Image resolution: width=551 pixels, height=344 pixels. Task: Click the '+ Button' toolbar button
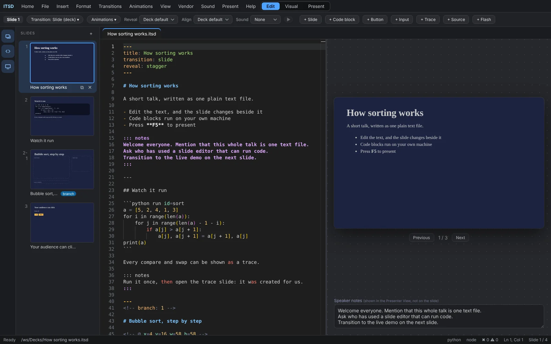(x=375, y=20)
